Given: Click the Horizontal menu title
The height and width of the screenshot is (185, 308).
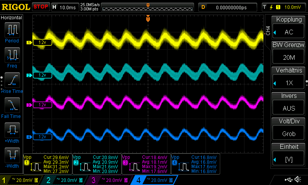Looking at the screenshot, I should [x=12, y=18].
